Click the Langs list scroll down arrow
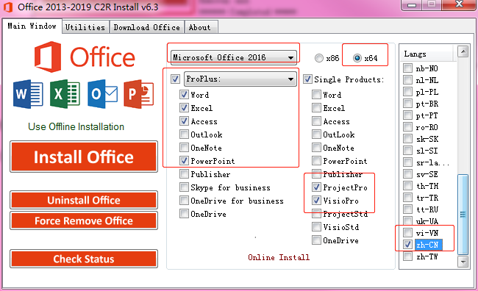The height and width of the screenshot is (291, 478). [463, 261]
